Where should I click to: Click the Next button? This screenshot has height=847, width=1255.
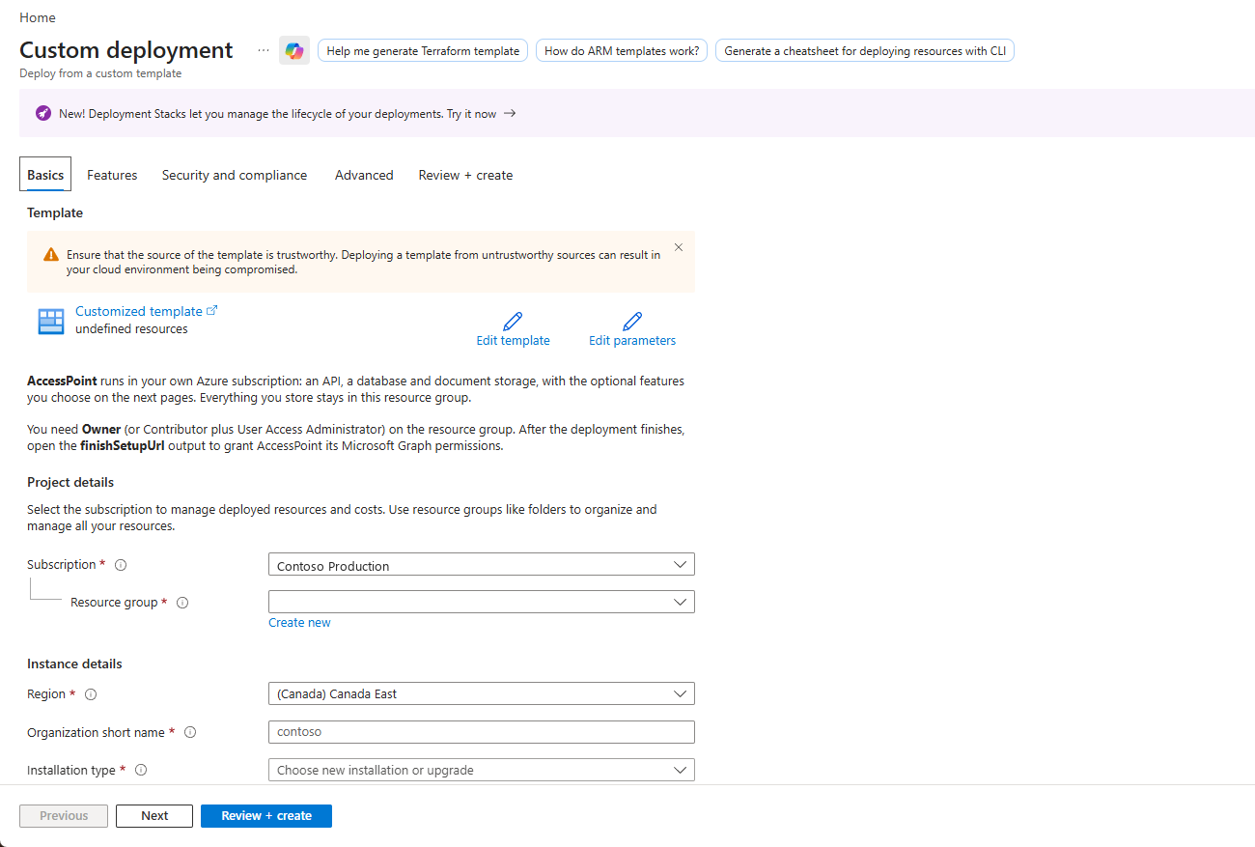[154, 816]
